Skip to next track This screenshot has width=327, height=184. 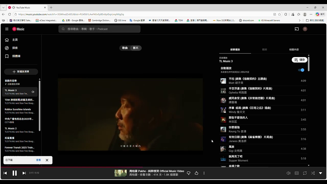(x=24, y=173)
